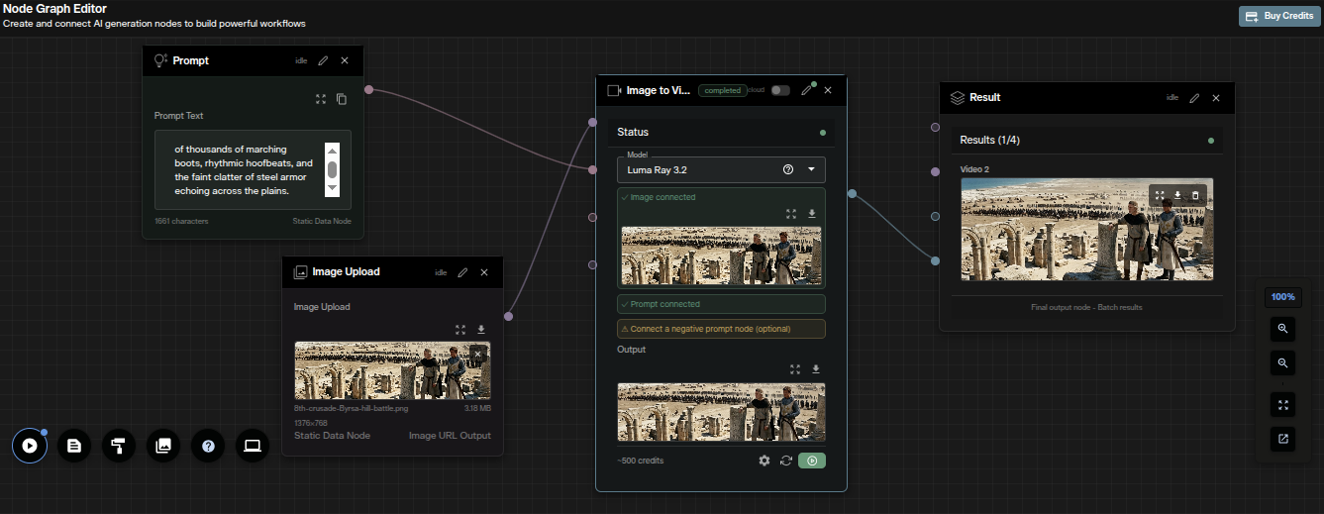Click the paint roller icon in bottom toolbar
The image size is (1324, 514).
coord(118,446)
